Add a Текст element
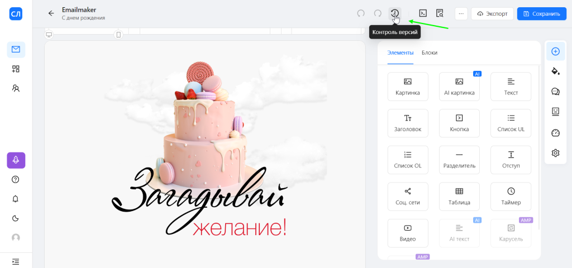 (x=511, y=87)
